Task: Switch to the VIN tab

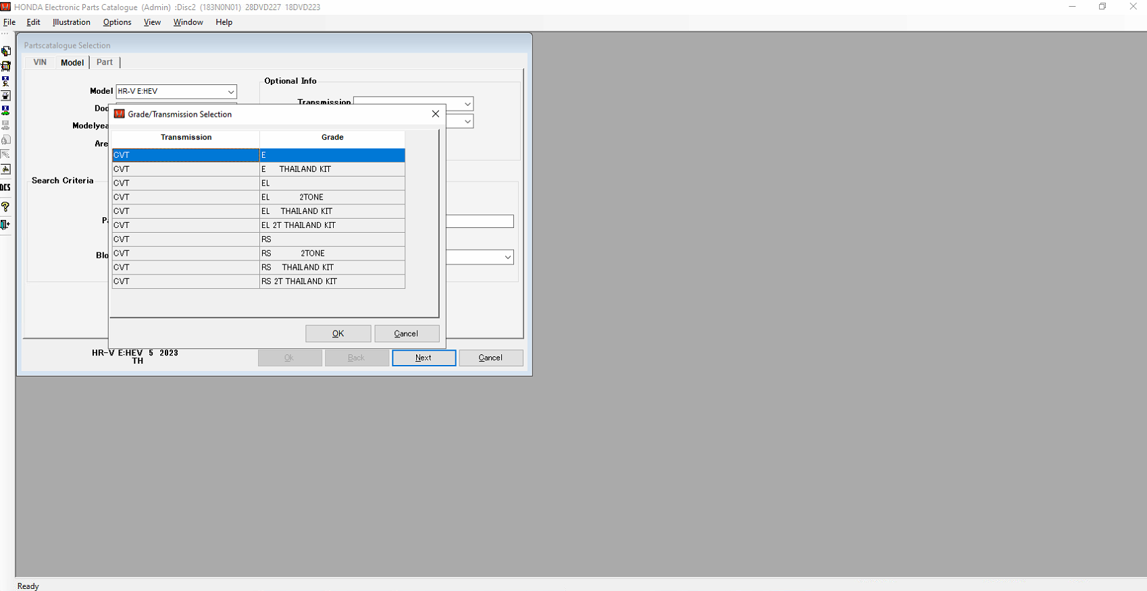Action: click(x=40, y=62)
